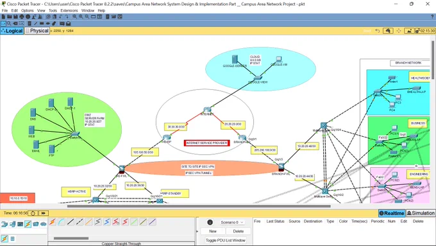436x246 pixels.
Task: Click the BRANCH-FWL firewall device
Action: 281,167
